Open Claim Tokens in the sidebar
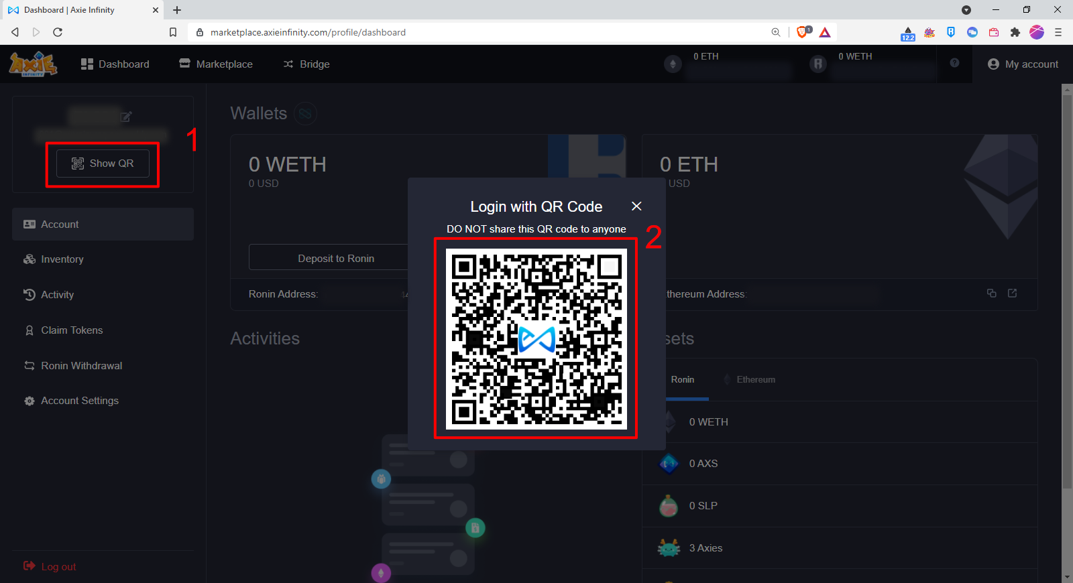Image resolution: width=1073 pixels, height=583 pixels. click(103, 330)
